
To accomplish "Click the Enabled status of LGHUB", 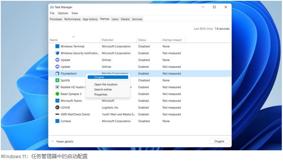I will click(144, 108).
